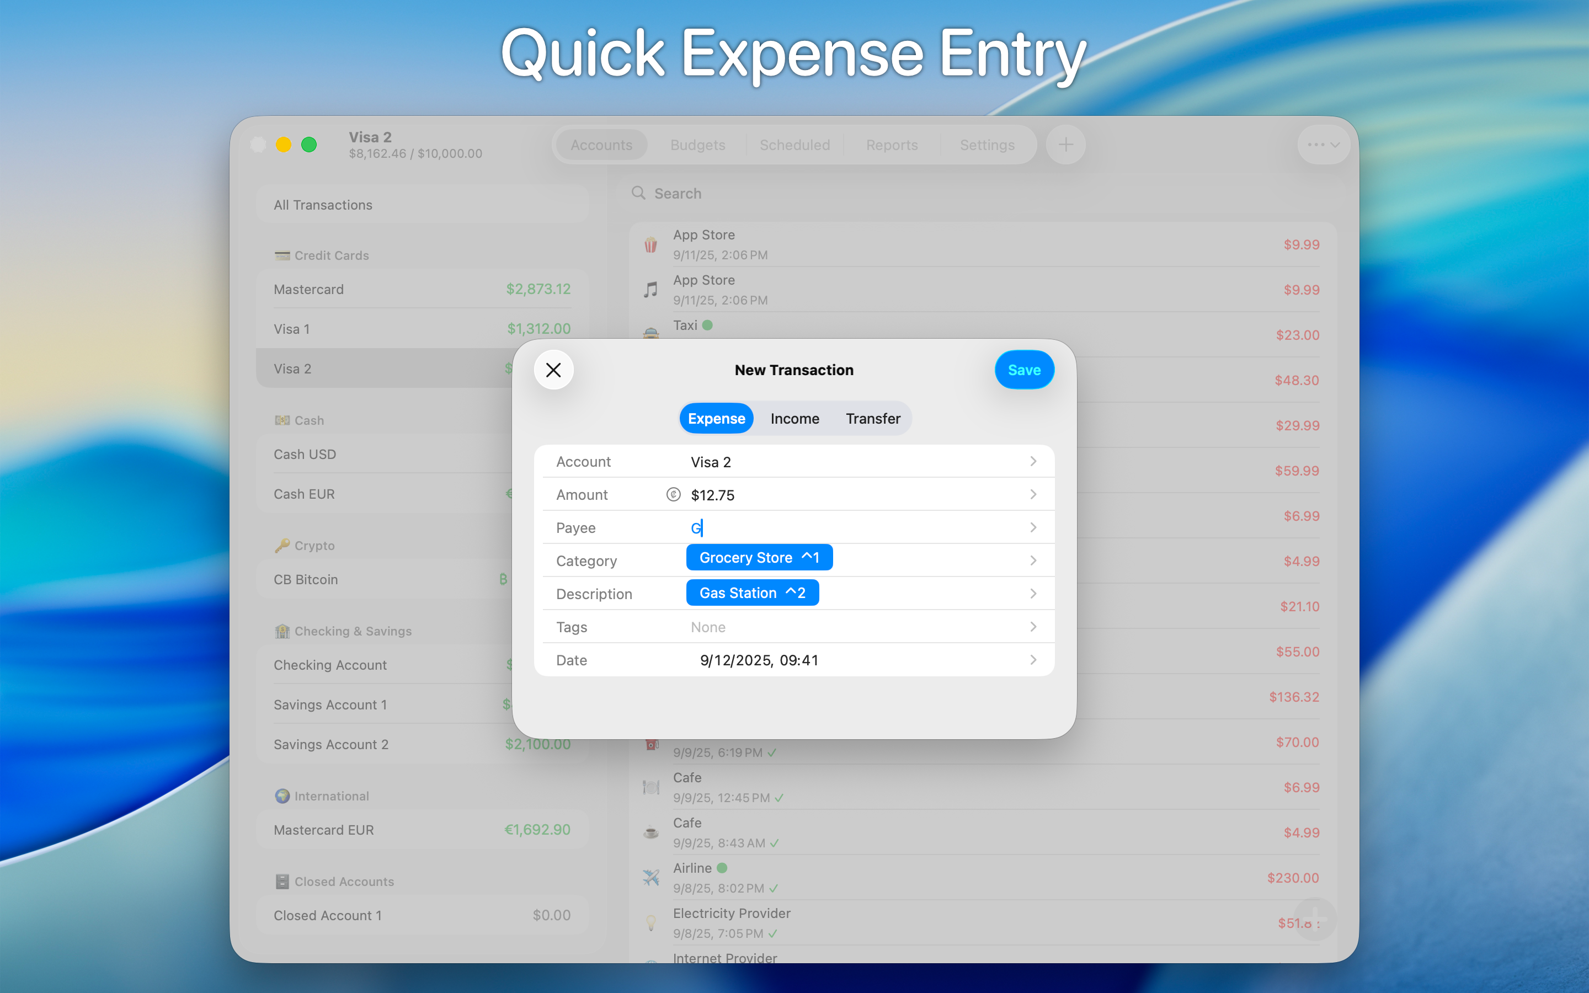
Task: Click the checkmark on Cafe 9/9/25, 12:45 PM
Action: click(x=778, y=798)
